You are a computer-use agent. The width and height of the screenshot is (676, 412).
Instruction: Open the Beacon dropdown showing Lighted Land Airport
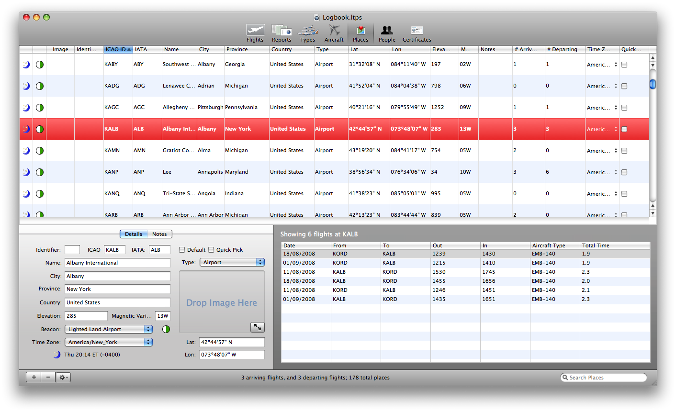click(109, 329)
